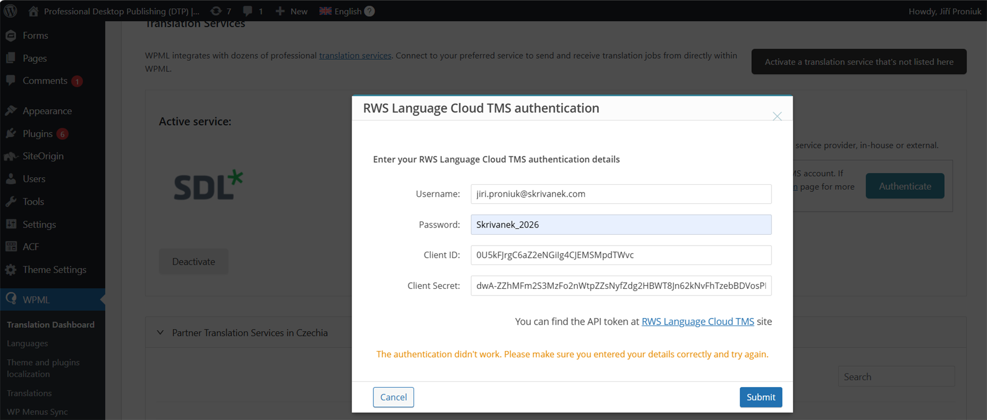Click the WordPress logo icon
Image resolution: width=987 pixels, height=420 pixels.
point(10,11)
